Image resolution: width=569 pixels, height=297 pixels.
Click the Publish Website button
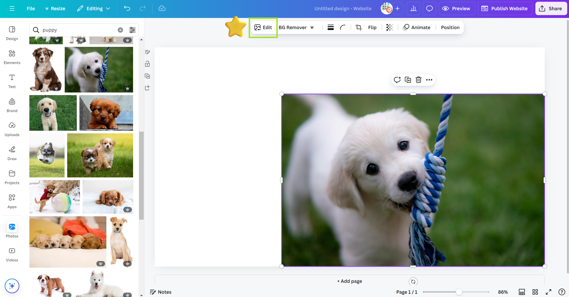[x=505, y=9]
